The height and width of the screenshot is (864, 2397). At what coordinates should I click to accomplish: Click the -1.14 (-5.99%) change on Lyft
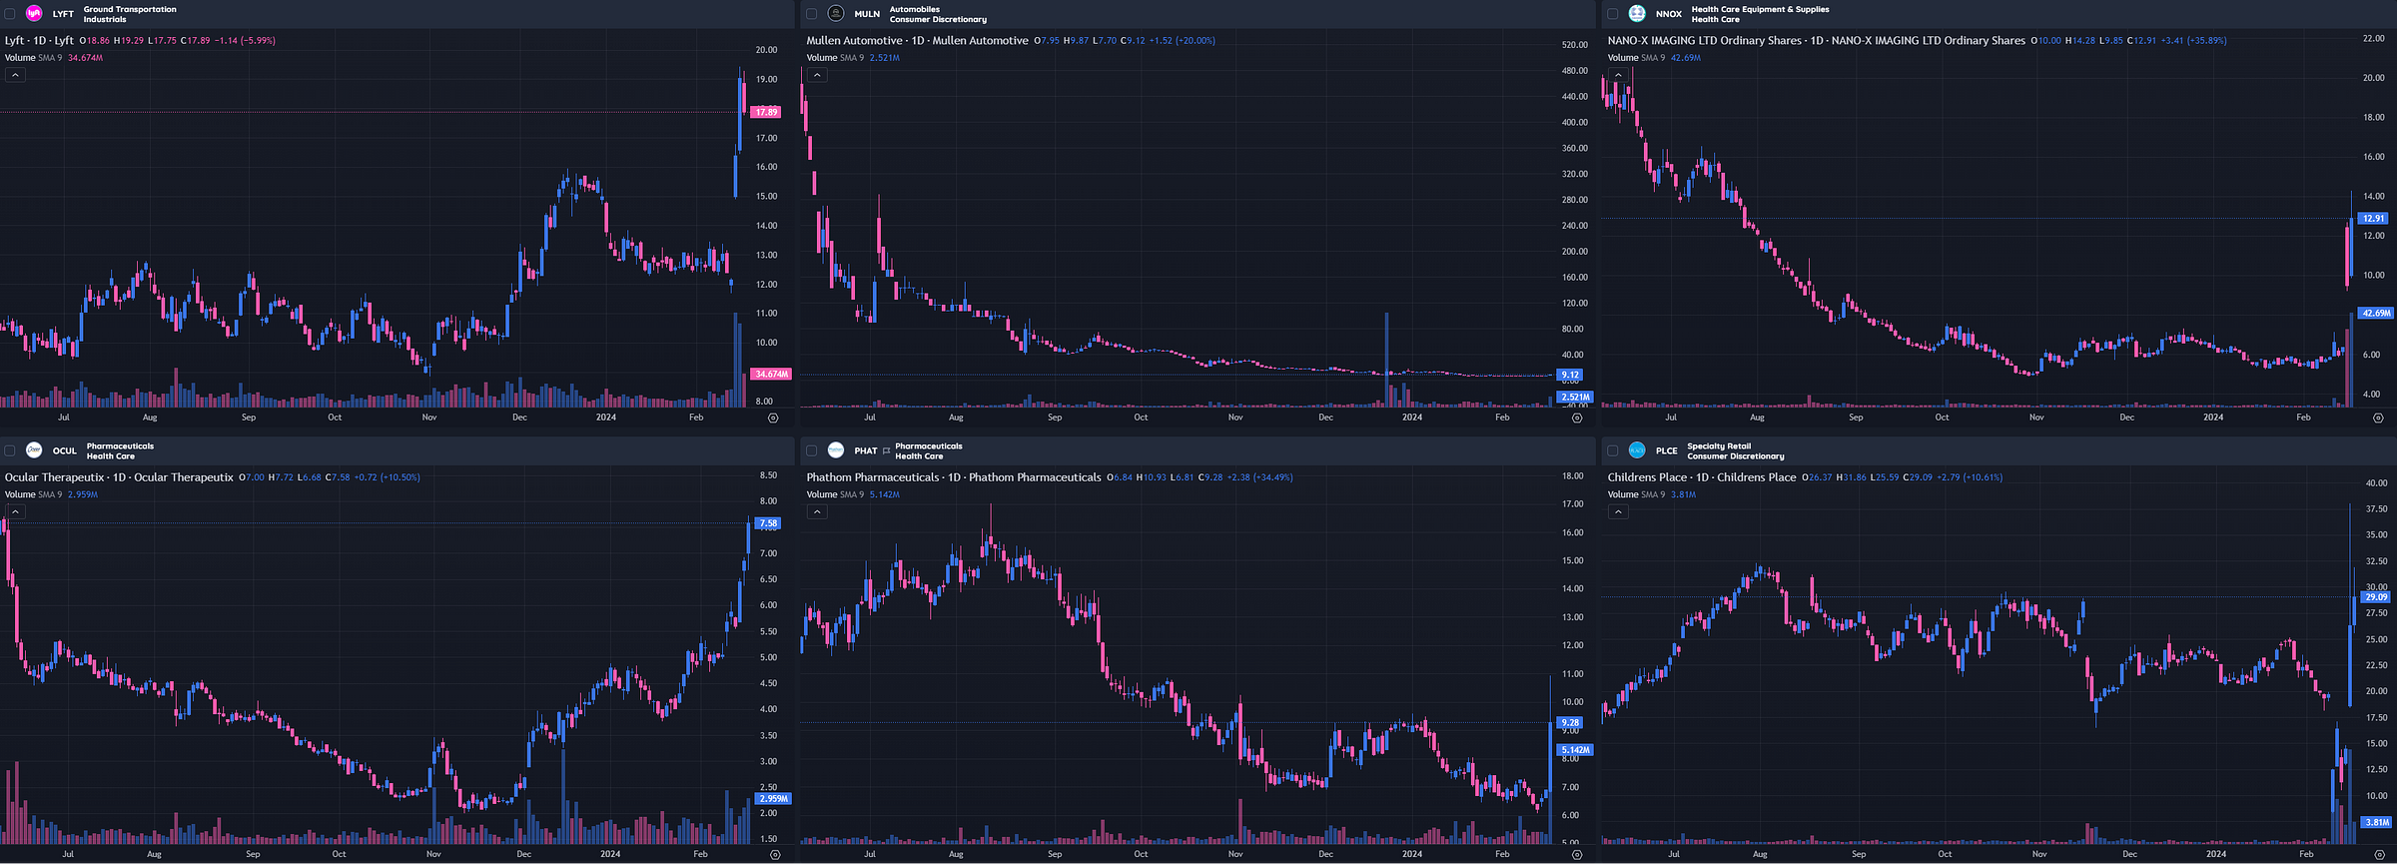click(x=245, y=41)
